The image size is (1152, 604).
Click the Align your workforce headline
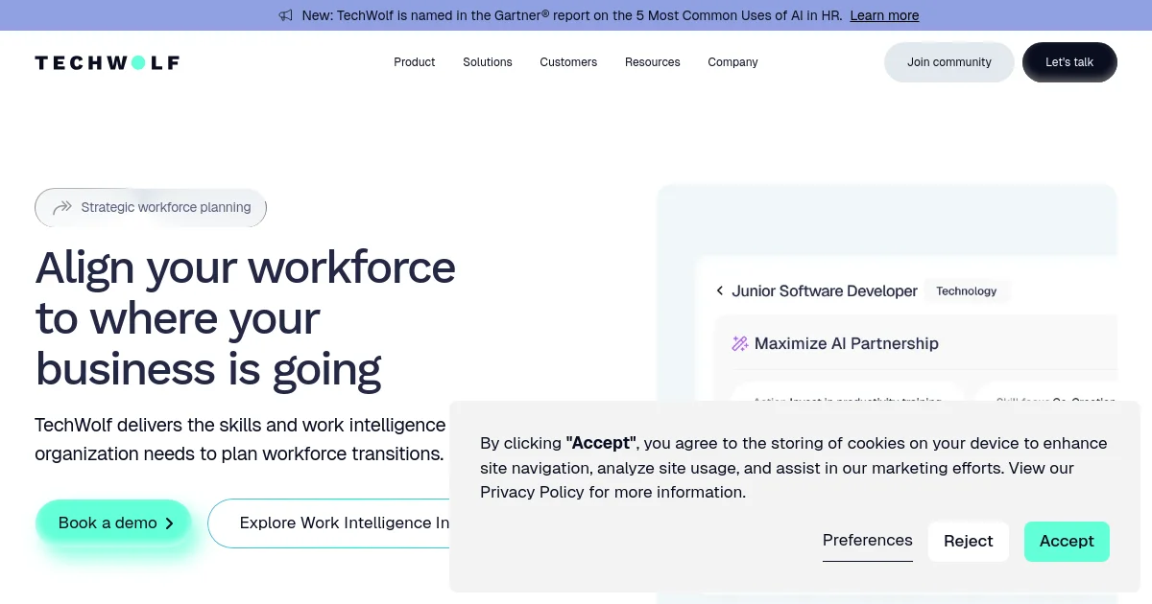pyautogui.click(x=246, y=318)
